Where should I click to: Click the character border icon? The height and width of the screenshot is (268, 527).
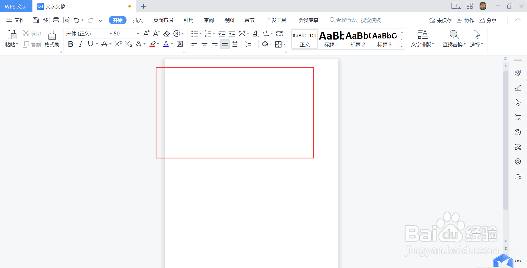click(180, 44)
